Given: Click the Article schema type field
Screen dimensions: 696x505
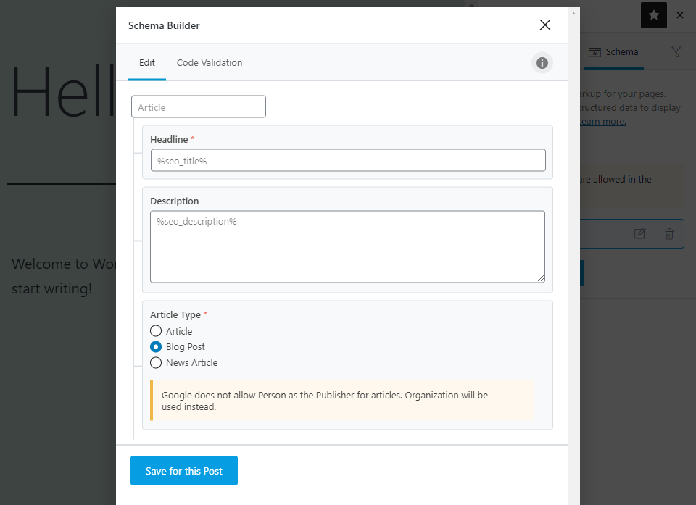Looking at the screenshot, I should pos(199,107).
